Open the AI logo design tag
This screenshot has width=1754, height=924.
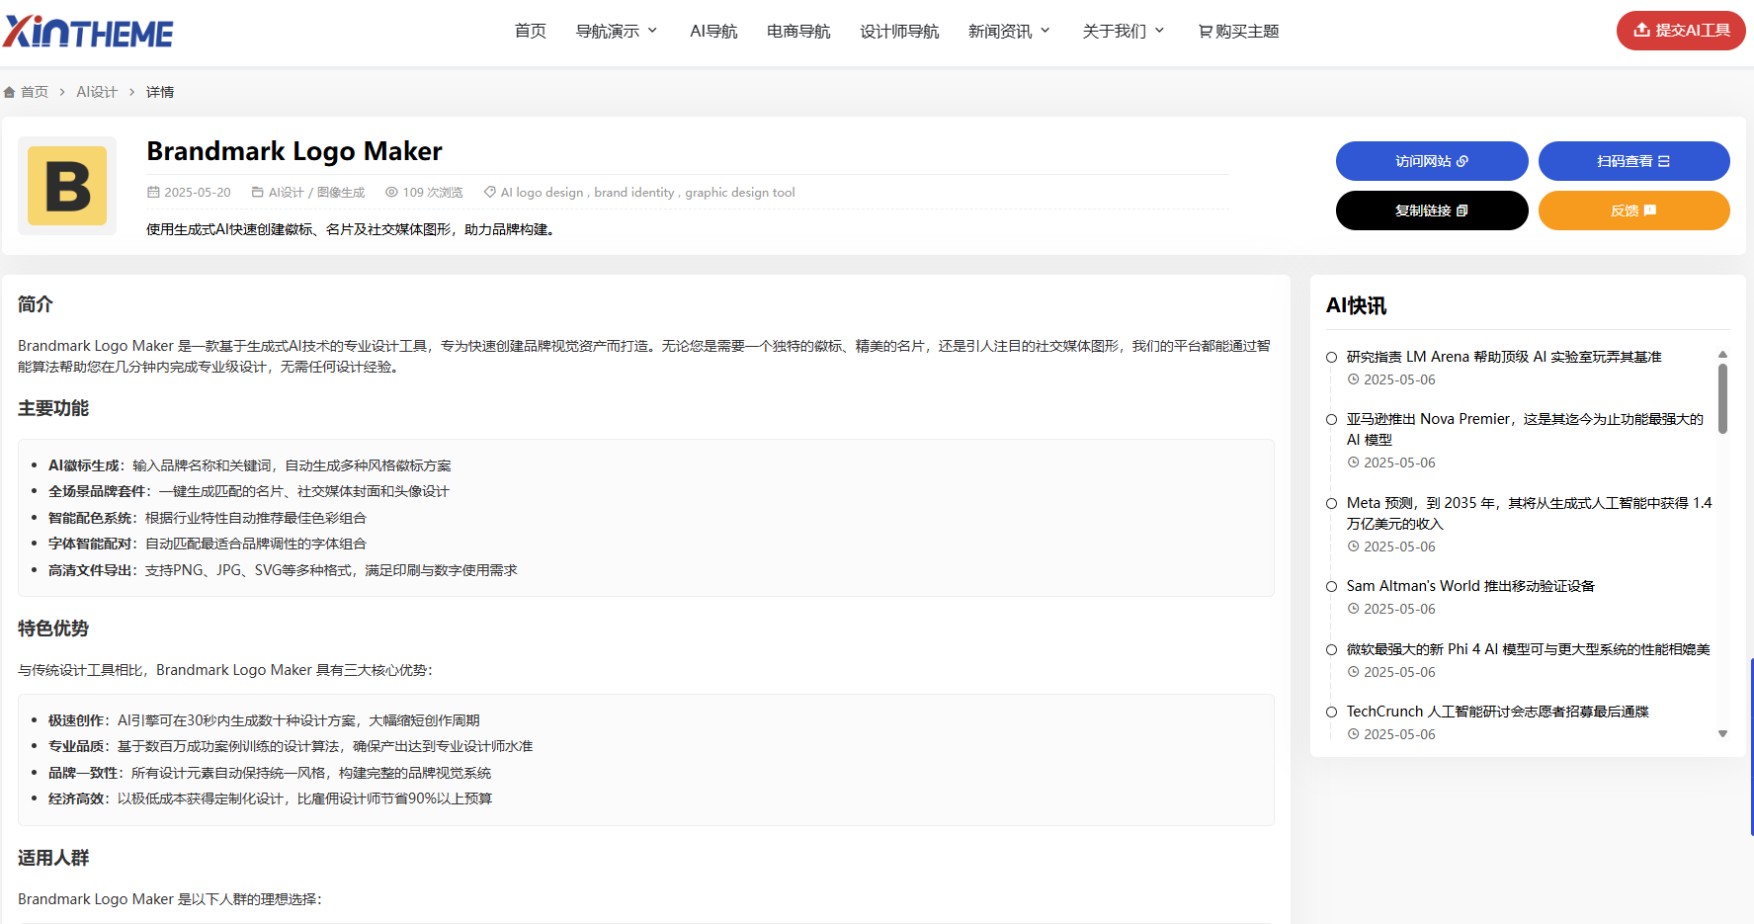coord(543,193)
